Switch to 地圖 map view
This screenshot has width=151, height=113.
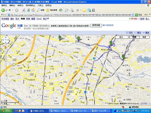(x=134, y=37)
